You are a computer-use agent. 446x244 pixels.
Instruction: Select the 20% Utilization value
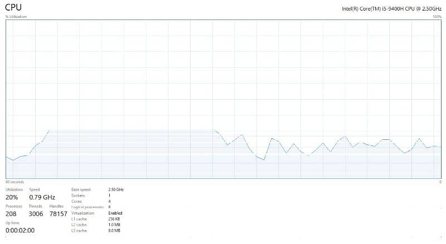[x=12, y=197]
